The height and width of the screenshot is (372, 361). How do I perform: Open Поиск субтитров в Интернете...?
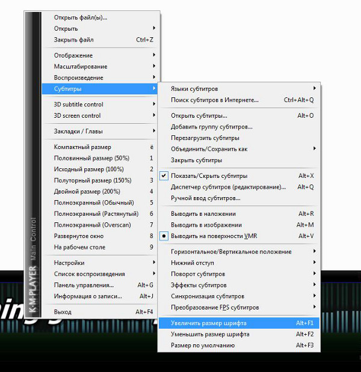click(239, 100)
